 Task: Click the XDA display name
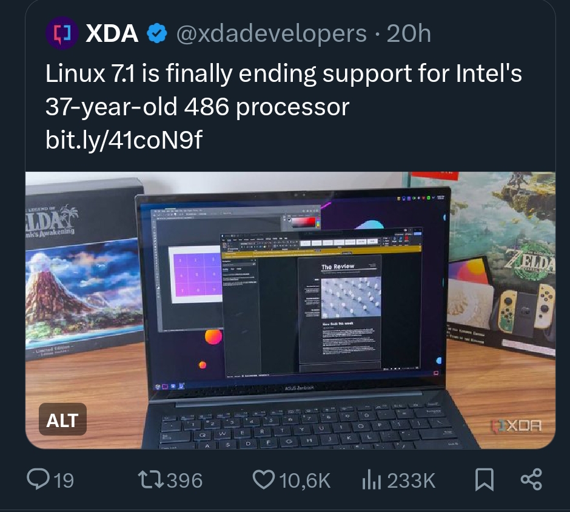pyautogui.click(x=112, y=33)
